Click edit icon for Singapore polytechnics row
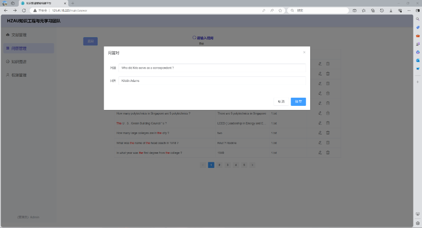 (x=320, y=113)
